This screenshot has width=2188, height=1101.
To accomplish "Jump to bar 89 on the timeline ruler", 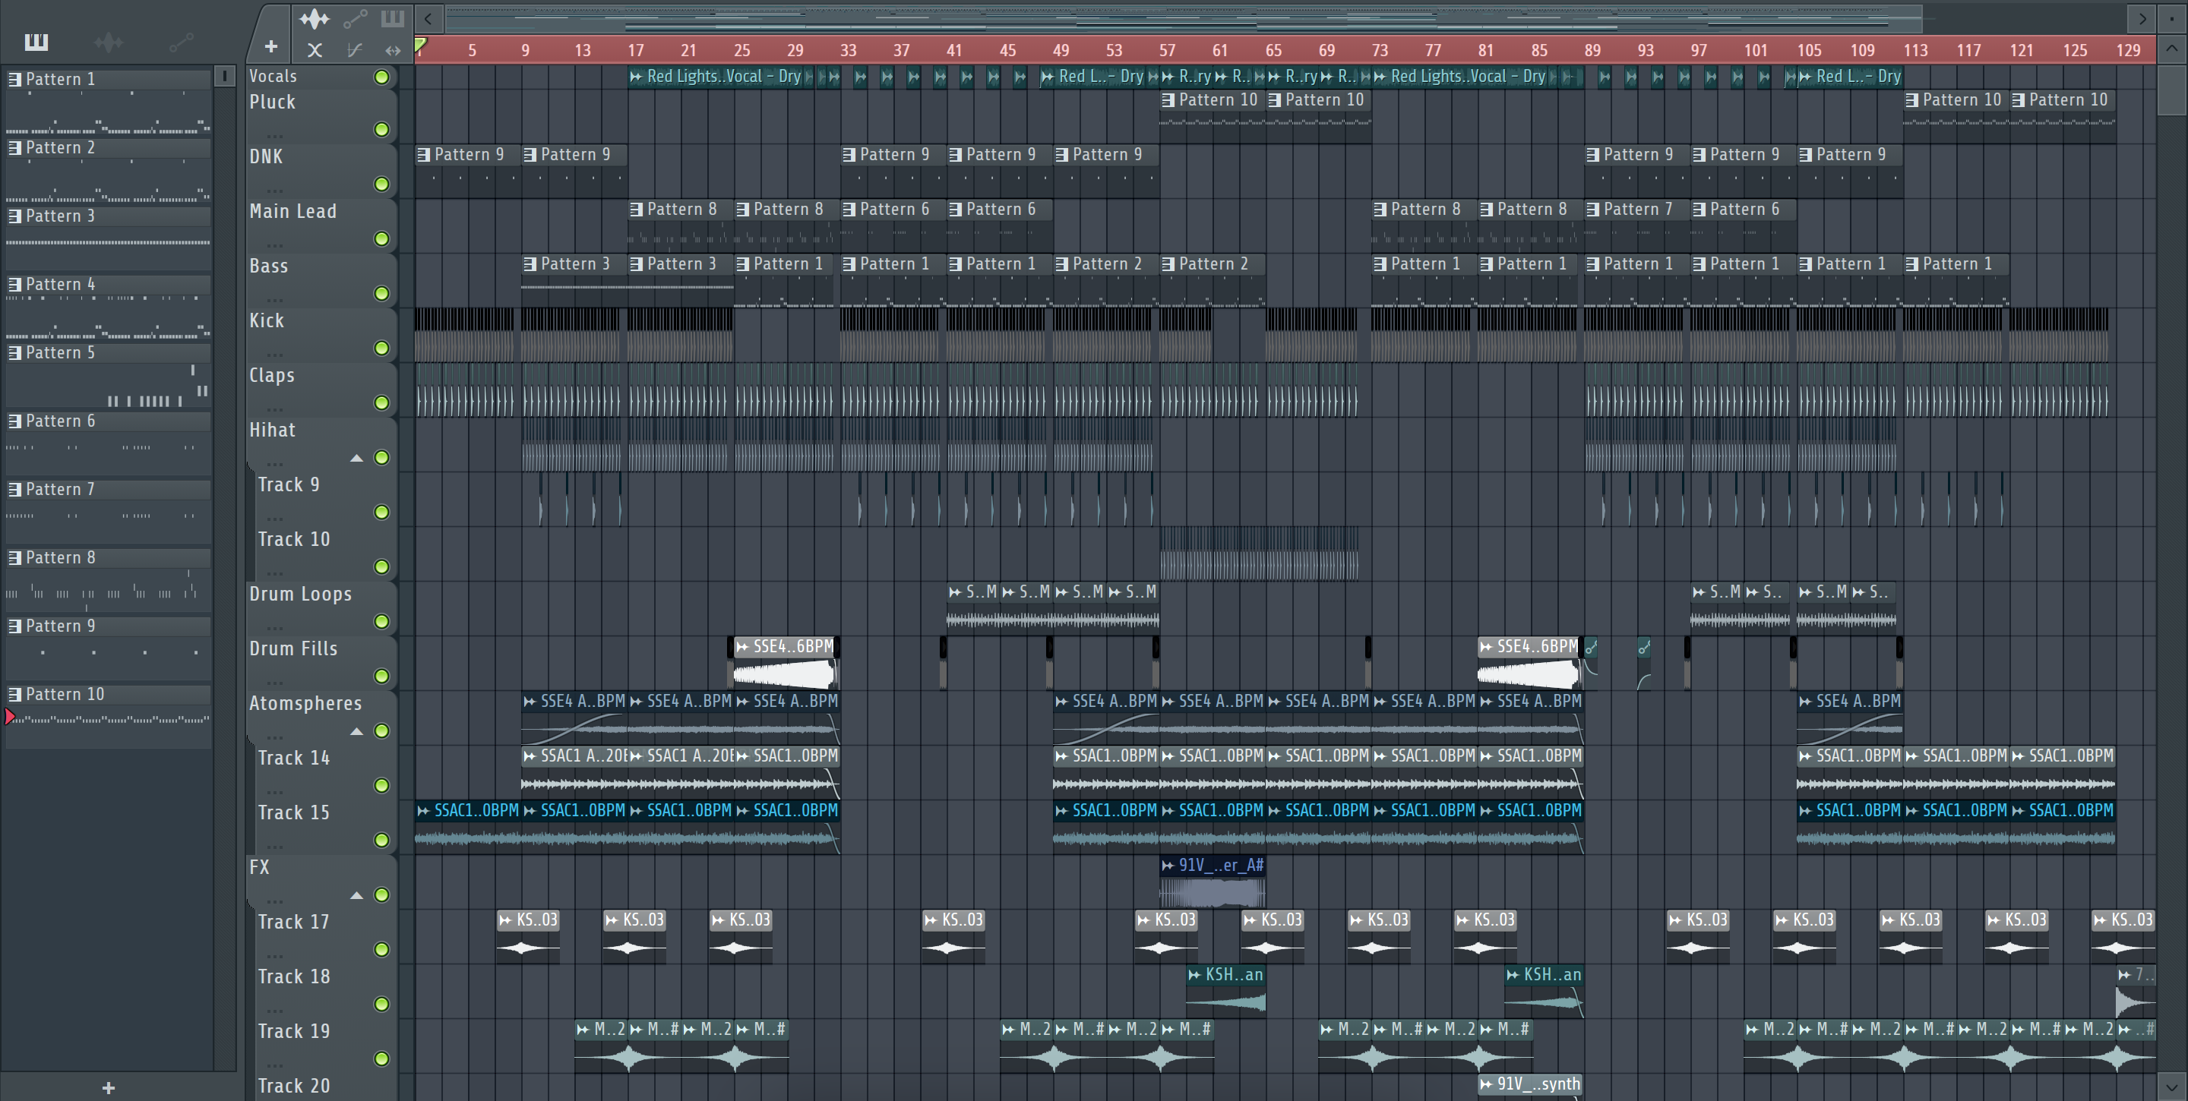I will tap(1592, 50).
